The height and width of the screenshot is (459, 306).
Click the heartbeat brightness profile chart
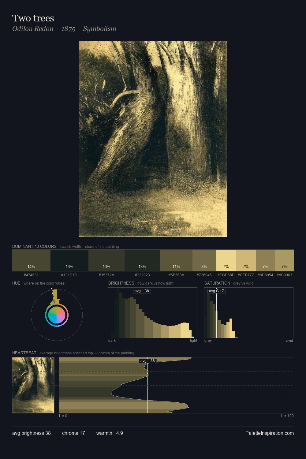coord(176,385)
